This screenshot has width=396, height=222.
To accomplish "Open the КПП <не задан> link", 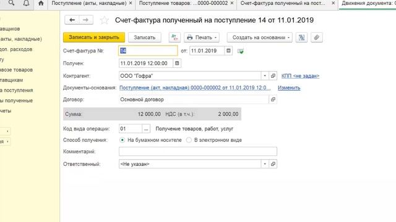I will 300,76.
